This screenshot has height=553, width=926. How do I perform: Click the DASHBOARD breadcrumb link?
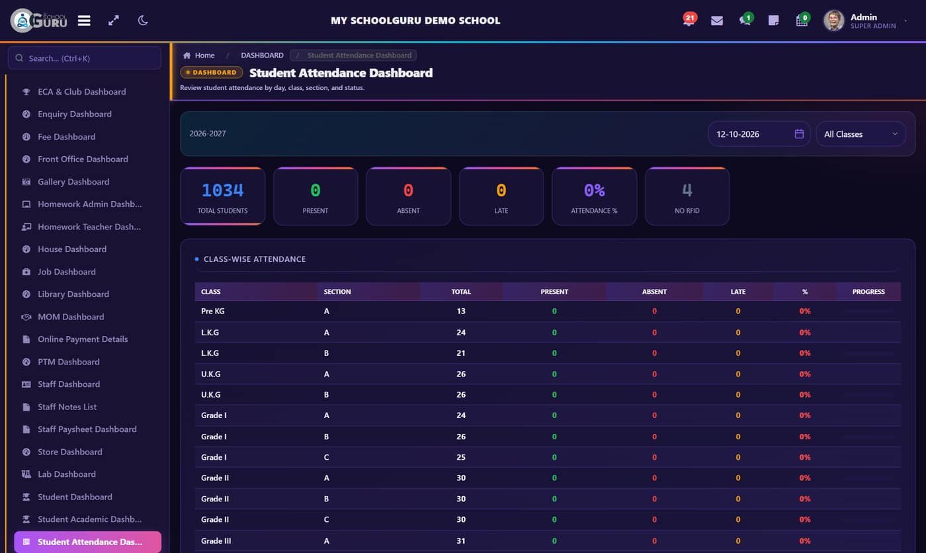pos(262,56)
